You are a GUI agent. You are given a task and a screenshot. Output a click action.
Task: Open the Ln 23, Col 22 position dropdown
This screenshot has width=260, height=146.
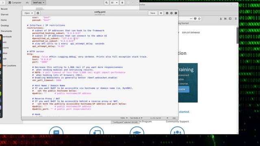[159, 118]
